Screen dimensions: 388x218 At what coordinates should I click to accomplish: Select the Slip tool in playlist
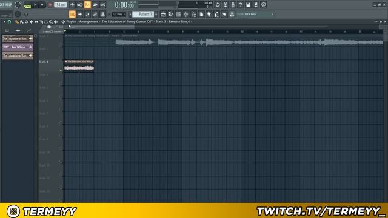pos(36,22)
